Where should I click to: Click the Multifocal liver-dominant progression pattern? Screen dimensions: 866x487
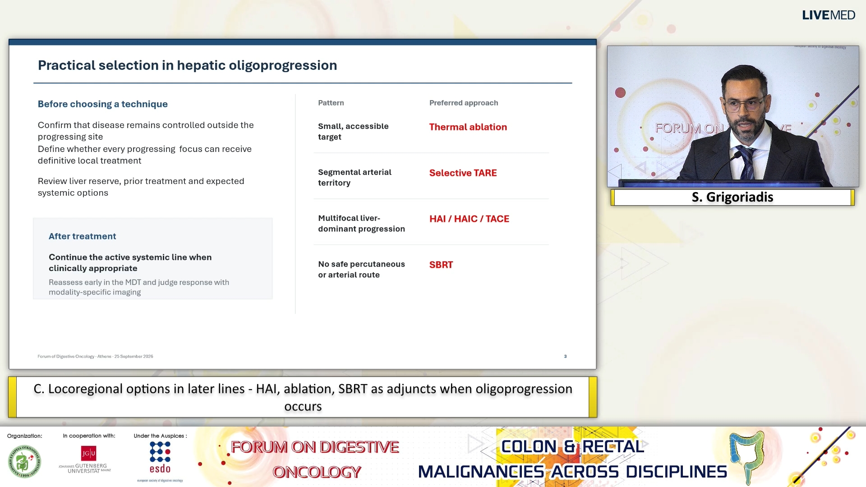361,224
